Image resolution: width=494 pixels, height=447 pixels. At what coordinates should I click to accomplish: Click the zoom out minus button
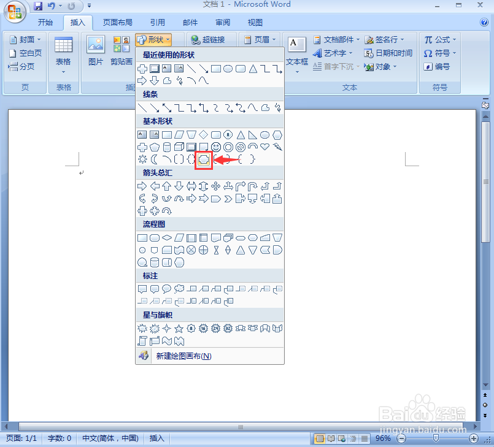tap(401, 438)
